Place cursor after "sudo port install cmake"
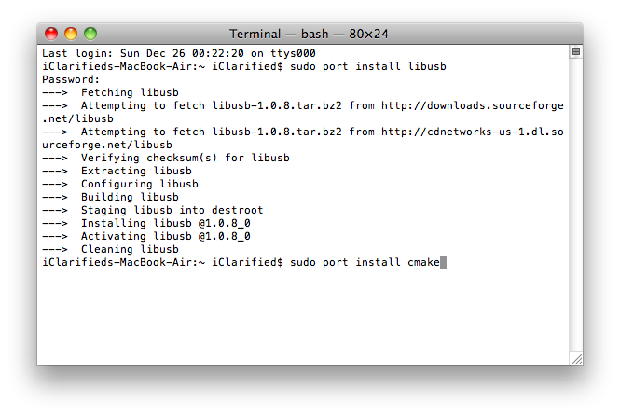Screen dimensions: 620x416 tap(443, 263)
